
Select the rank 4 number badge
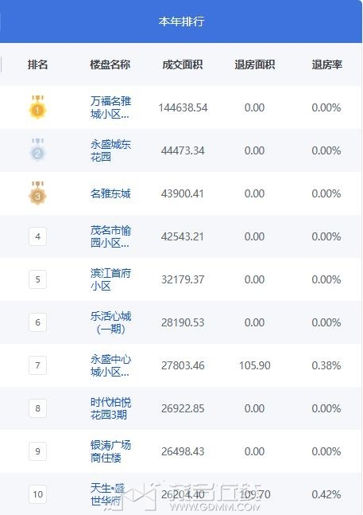coord(37,236)
